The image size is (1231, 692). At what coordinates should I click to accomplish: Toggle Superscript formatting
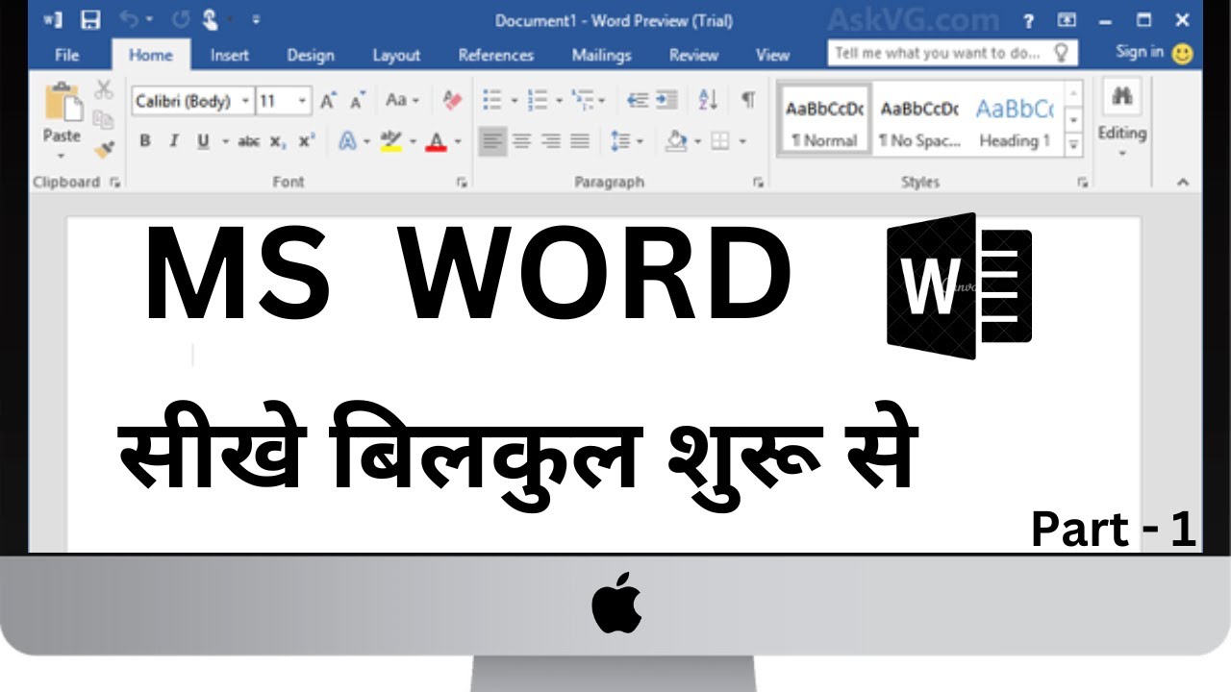pos(307,141)
